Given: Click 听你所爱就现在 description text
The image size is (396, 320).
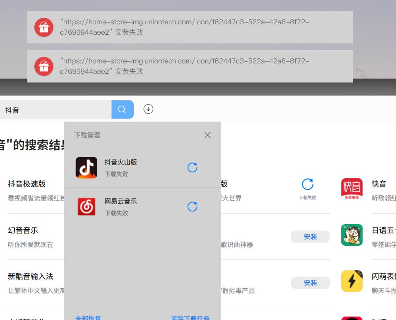Looking at the screenshot, I should click(x=30, y=245).
